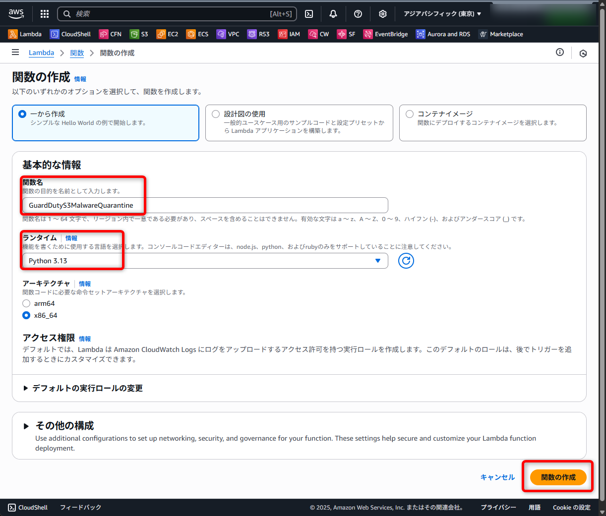The width and height of the screenshot is (606, 516).
Task: Open the EC2 favorite shortcut
Action: [x=167, y=34]
